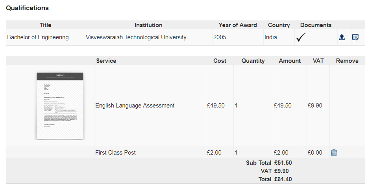Click Visvesvaraiah Technological University cell
This screenshot has height=184, width=366.
tap(136, 37)
